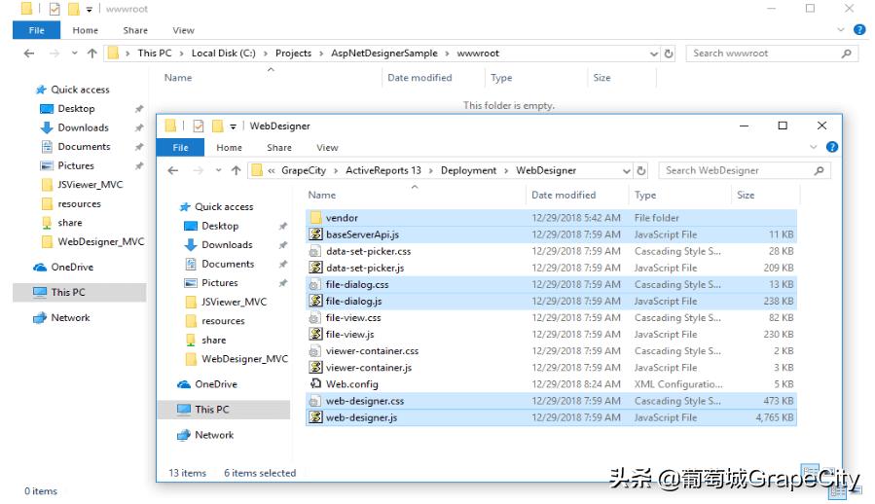Click search magnifier in WebDesigner window
The width and height of the screenshot is (875, 504).
pyautogui.click(x=819, y=170)
